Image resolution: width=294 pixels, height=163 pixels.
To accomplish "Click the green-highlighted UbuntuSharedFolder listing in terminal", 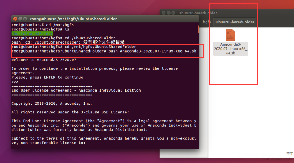I will pyautogui.click(x=32, y=34).
